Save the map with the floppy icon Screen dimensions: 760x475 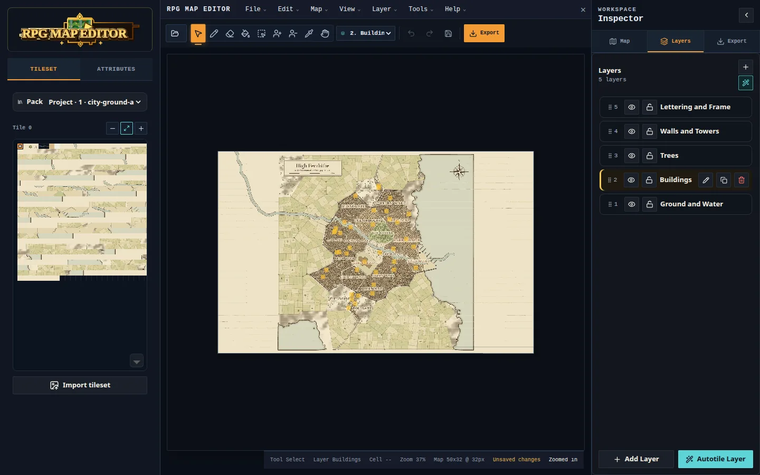448,33
